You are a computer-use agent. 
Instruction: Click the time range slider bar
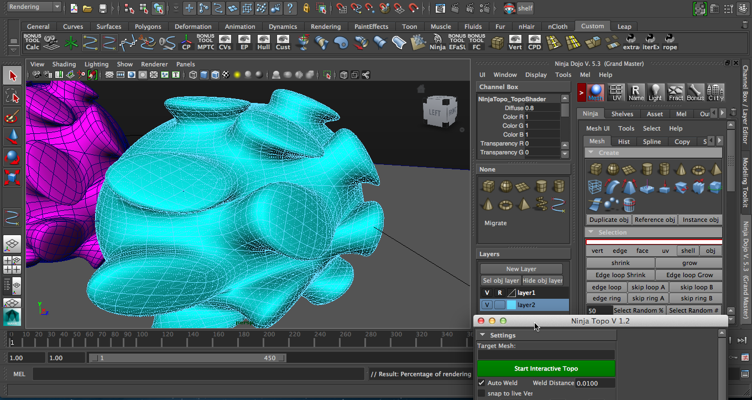point(188,358)
